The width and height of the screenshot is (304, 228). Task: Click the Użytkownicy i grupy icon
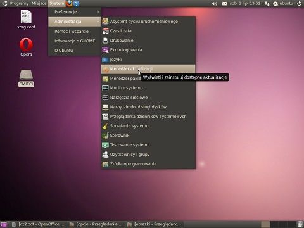pos(105,155)
